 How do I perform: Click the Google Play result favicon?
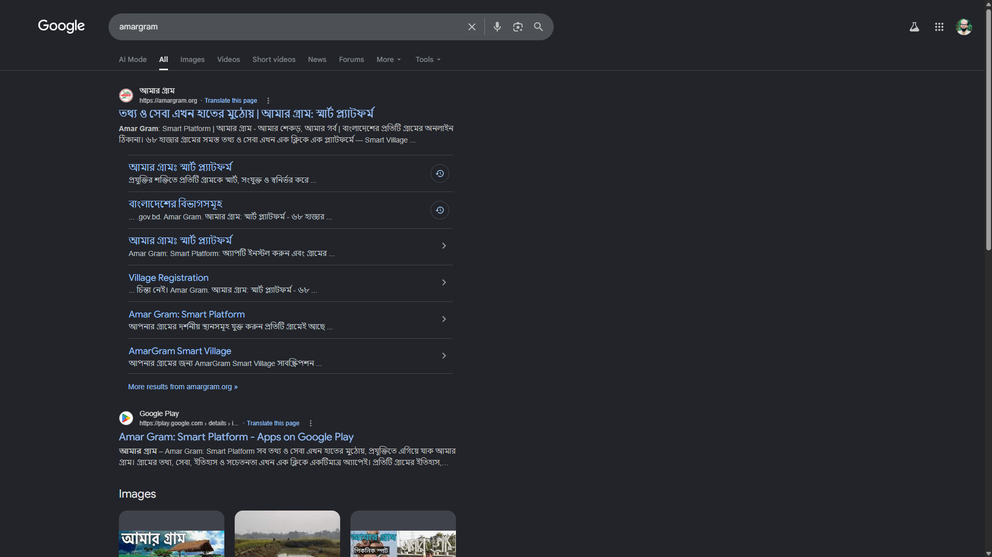point(126,418)
